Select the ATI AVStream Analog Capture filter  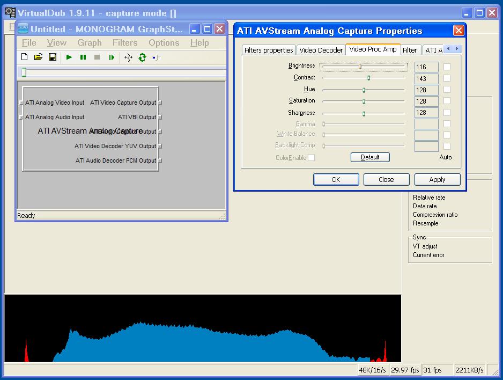pyautogui.click(x=91, y=128)
